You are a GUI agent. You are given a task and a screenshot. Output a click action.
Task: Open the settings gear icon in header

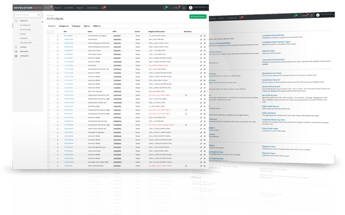184,8
